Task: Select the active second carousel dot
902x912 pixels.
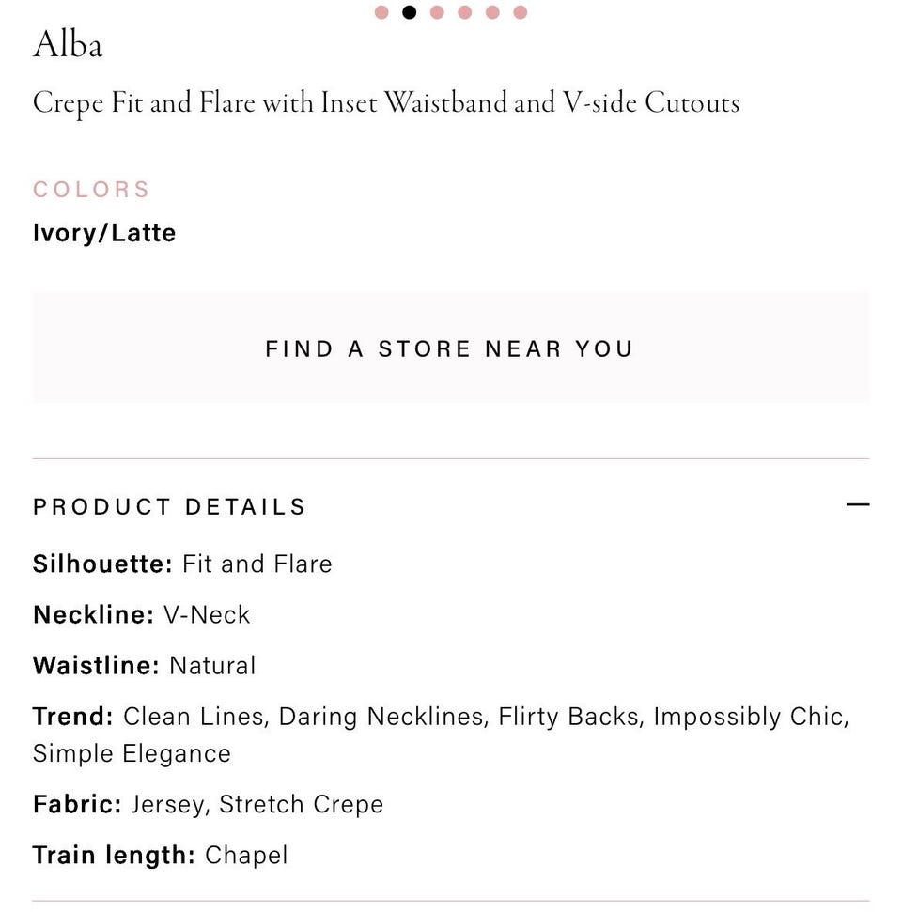Action: click(409, 12)
